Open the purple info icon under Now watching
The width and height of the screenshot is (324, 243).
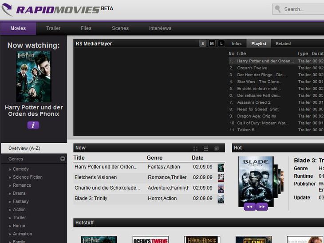33,125
